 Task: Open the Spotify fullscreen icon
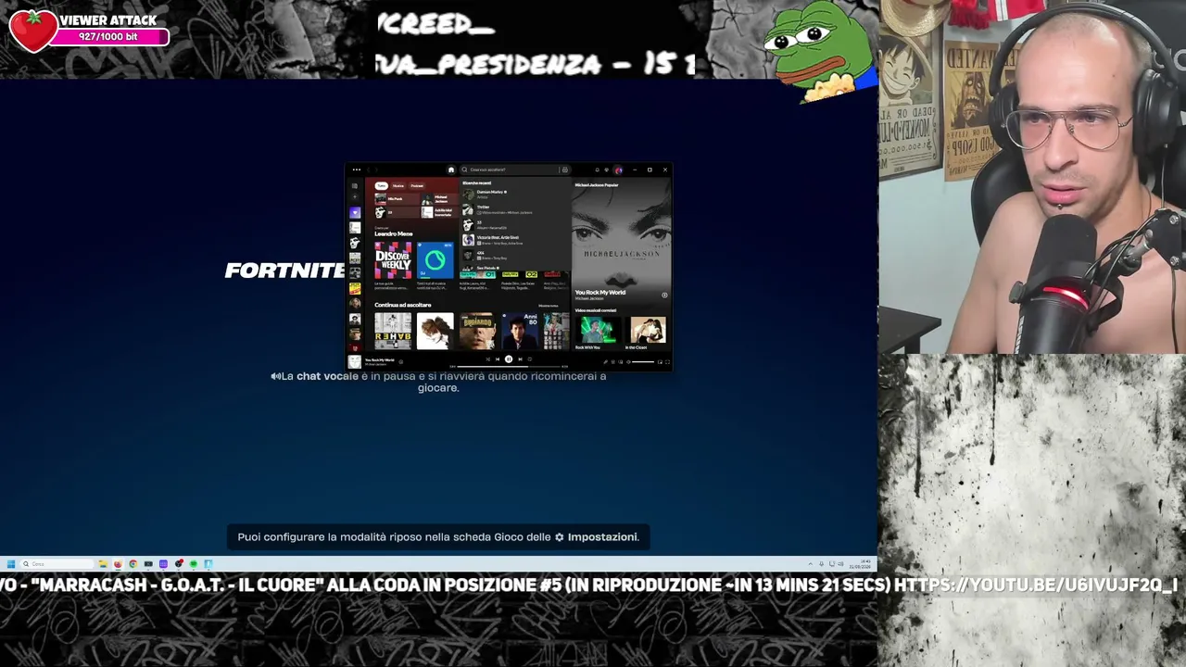click(x=668, y=362)
